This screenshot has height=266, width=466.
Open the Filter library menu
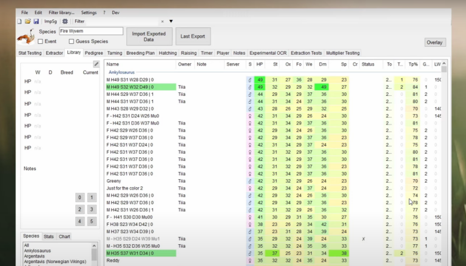coord(61,12)
